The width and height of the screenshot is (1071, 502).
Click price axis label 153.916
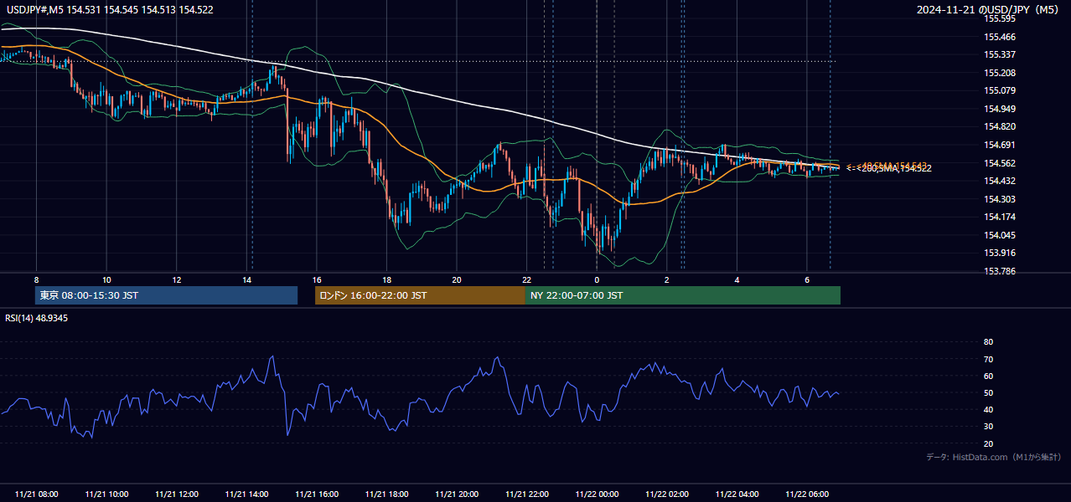coord(1000,253)
